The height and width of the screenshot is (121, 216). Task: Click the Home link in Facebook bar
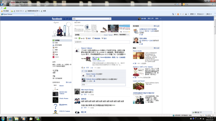pyautogui.click(x=157, y=18)
